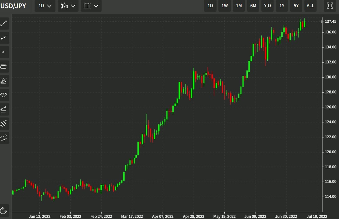
Task: Click the eraser icon in bottom-left corner
Action: 4,210
